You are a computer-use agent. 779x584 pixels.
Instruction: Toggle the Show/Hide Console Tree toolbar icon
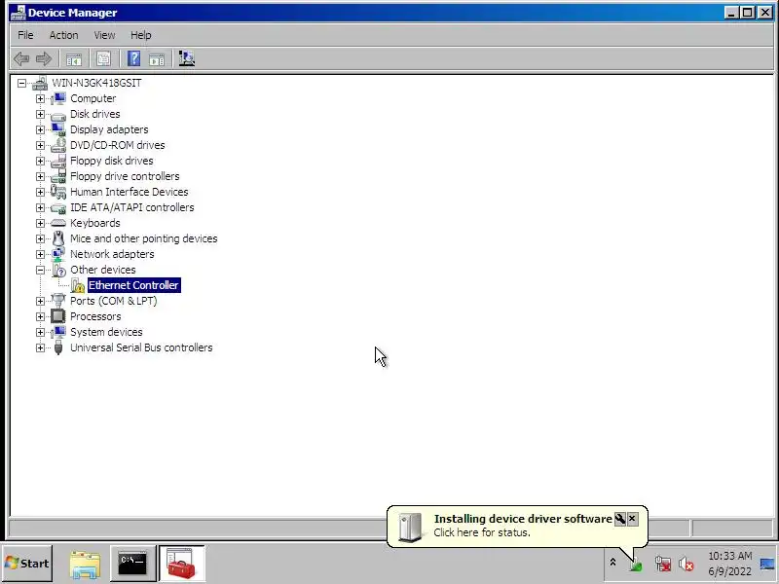74,59
